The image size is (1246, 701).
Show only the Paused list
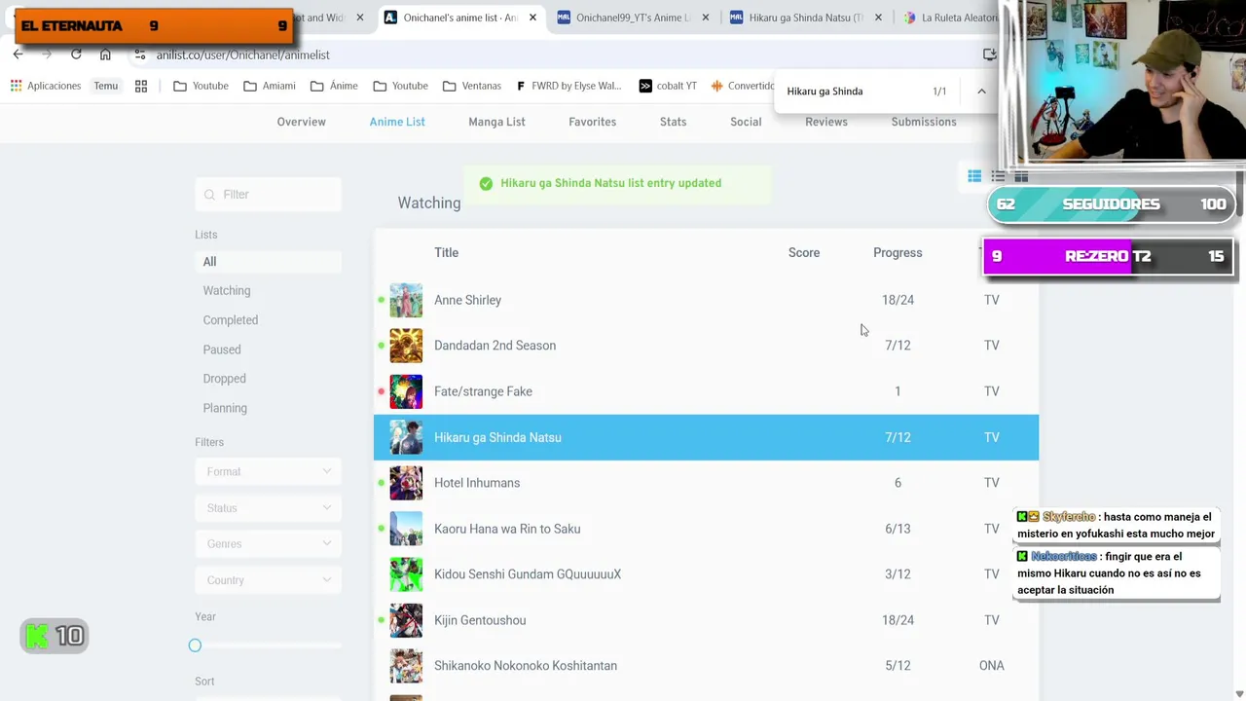click(222, 350)
